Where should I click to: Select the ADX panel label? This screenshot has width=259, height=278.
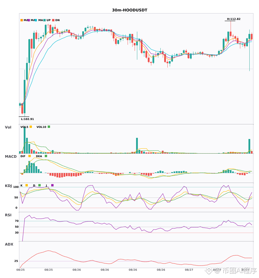tap(9, 244)
